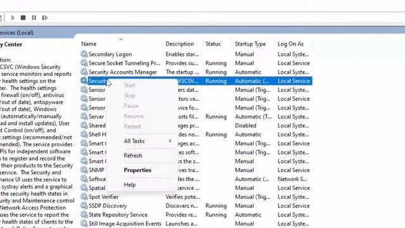Sort by Log On As column header
Screen dimensions: 405x228
coord(290,44)
